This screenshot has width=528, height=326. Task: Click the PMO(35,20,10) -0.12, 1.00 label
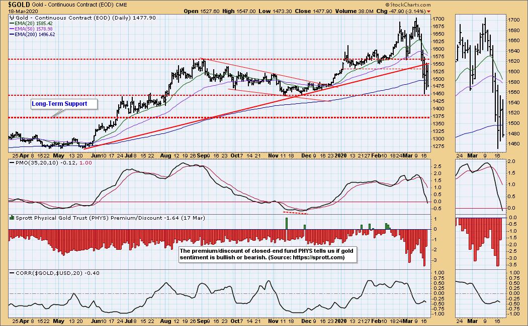(53, 163)
